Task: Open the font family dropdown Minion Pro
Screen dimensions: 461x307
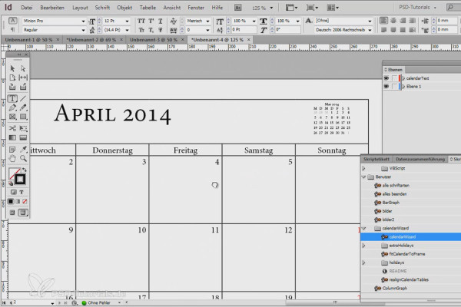Action: (x=83, y=21)
